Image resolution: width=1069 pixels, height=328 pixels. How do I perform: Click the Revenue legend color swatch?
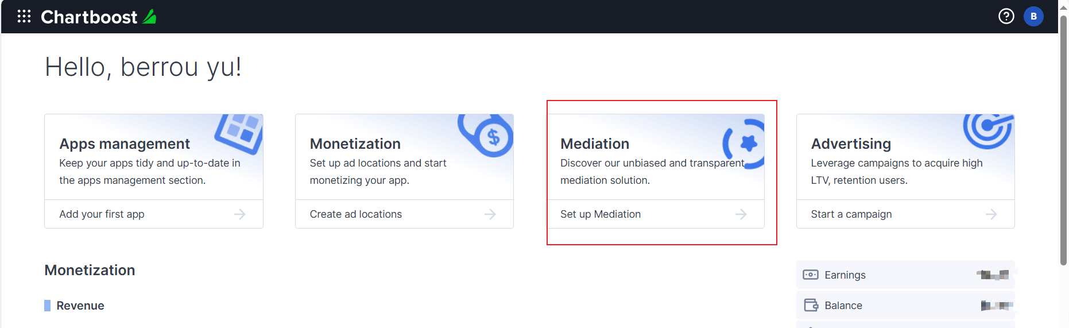click(47, 306)
